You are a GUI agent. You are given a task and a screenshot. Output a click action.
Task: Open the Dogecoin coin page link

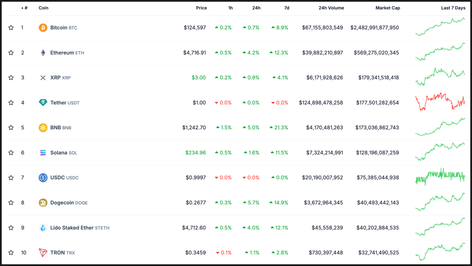[x=63, y=203]
